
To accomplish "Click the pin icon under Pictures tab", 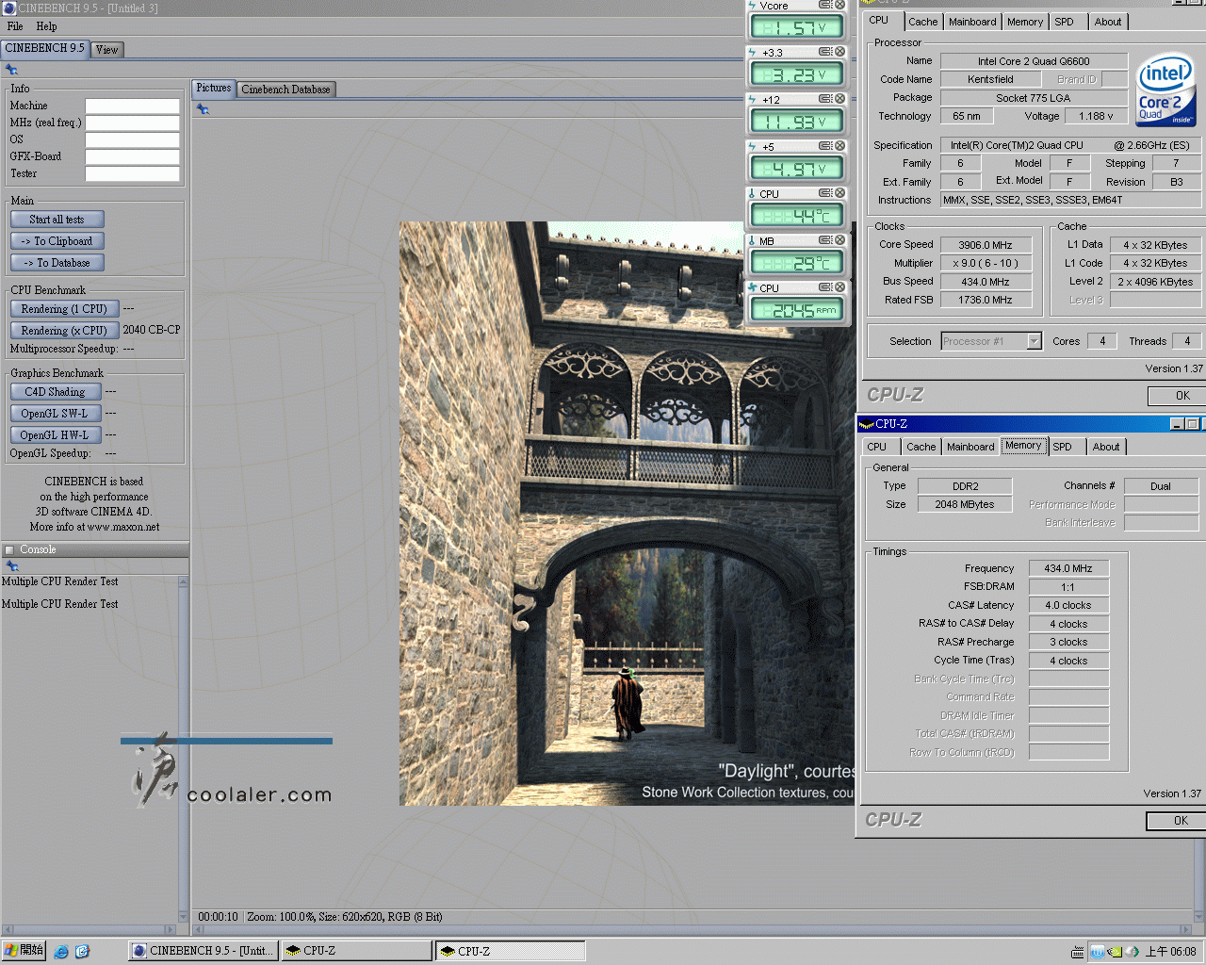I will [203, 109].
